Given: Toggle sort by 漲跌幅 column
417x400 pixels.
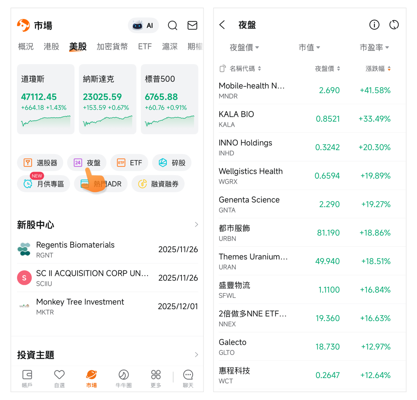Looking at the screenshot, I should [x=378, y=69].
